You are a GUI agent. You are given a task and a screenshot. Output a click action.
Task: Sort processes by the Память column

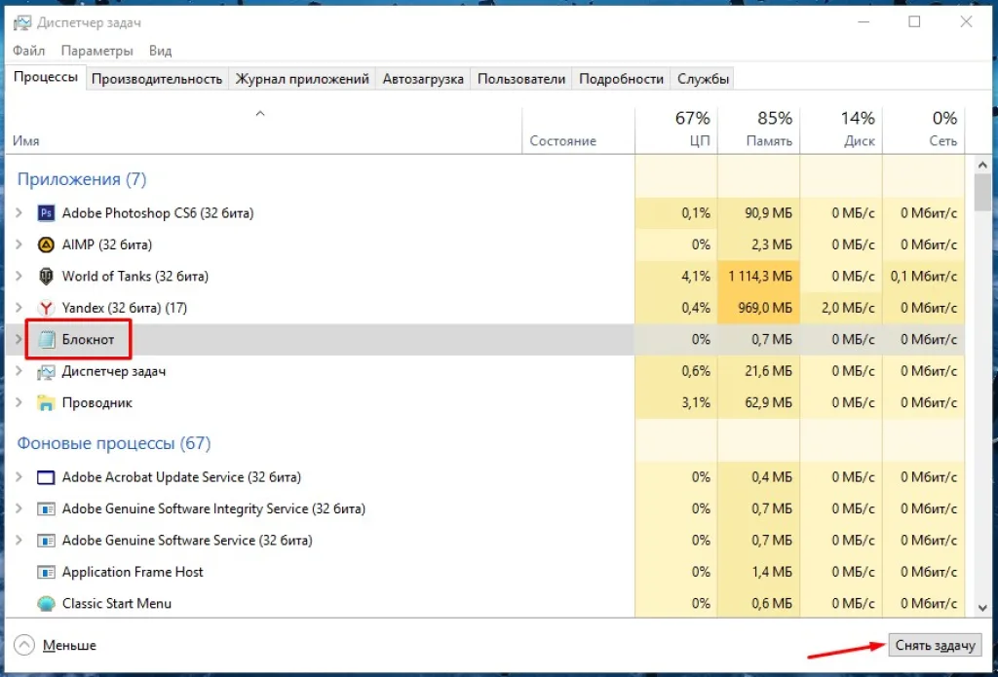758,130
